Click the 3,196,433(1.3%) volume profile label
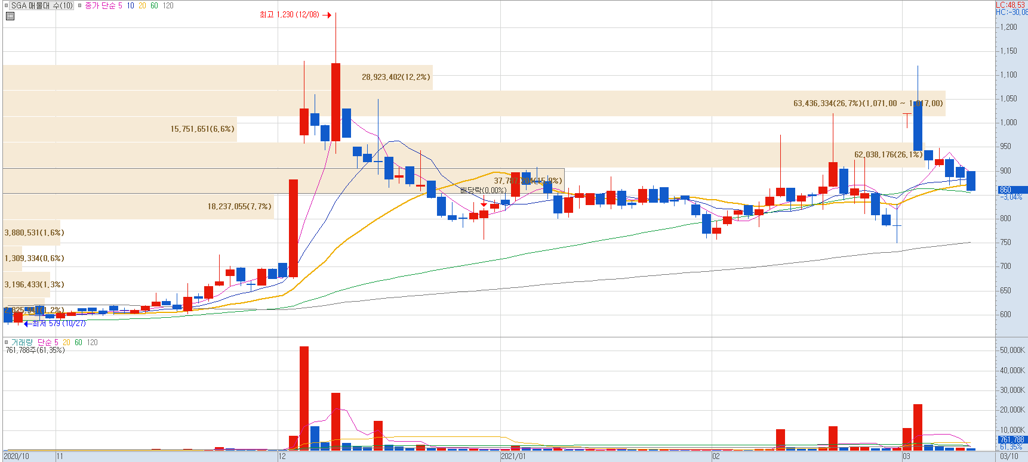This screenshot has width=1028, height=462. [34, 284]
